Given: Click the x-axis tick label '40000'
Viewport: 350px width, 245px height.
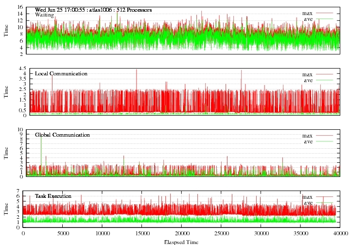Looking at the screenshot, I should [x=341, y=233].
